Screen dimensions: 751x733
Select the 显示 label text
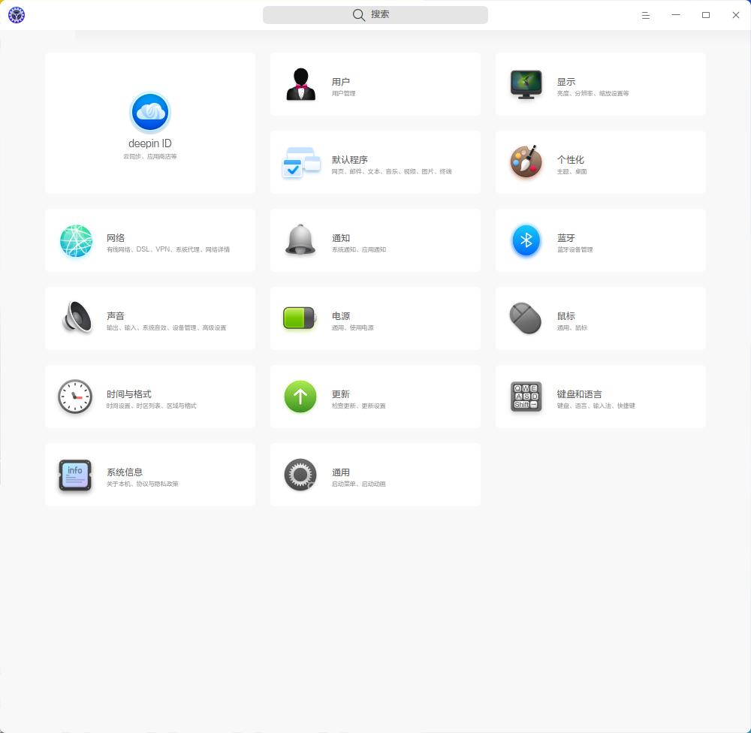[566, 82]
